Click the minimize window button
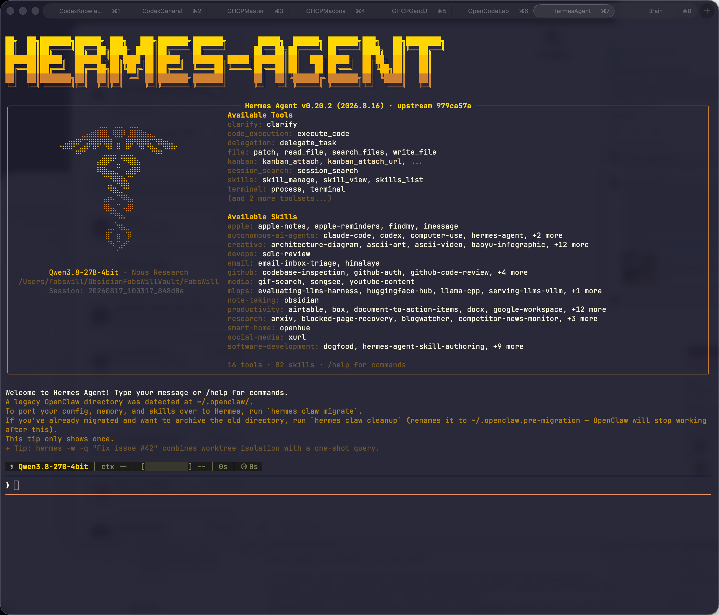The height and width of the screenshot is (615, 719). pyautogui.click(x=23, y=11)
